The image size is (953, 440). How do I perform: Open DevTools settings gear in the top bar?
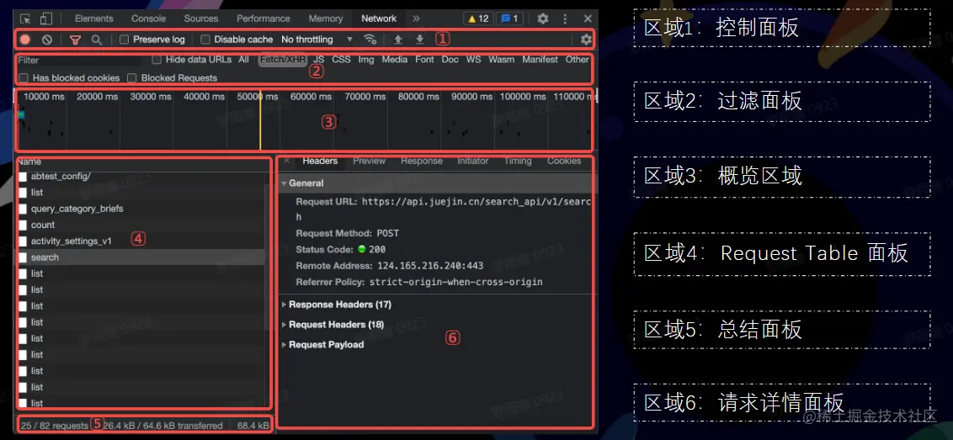point(543,19)
